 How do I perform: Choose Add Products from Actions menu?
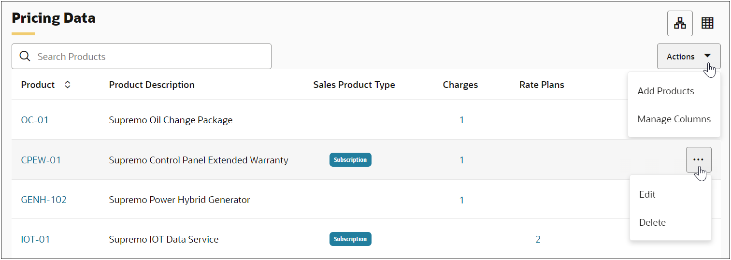[665, 91]
